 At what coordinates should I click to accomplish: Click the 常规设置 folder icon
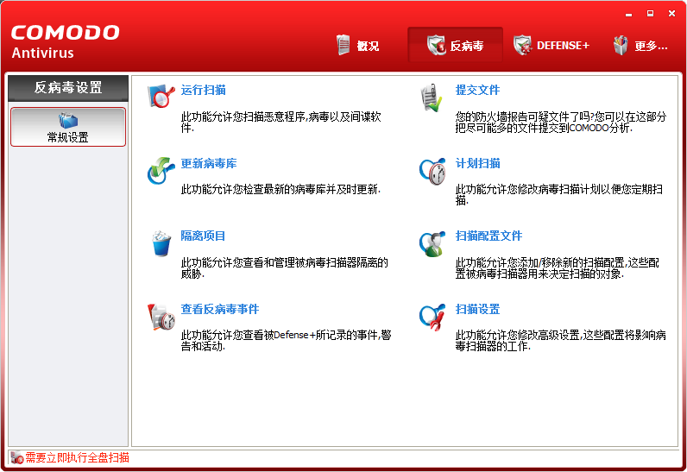click(68, 120)
